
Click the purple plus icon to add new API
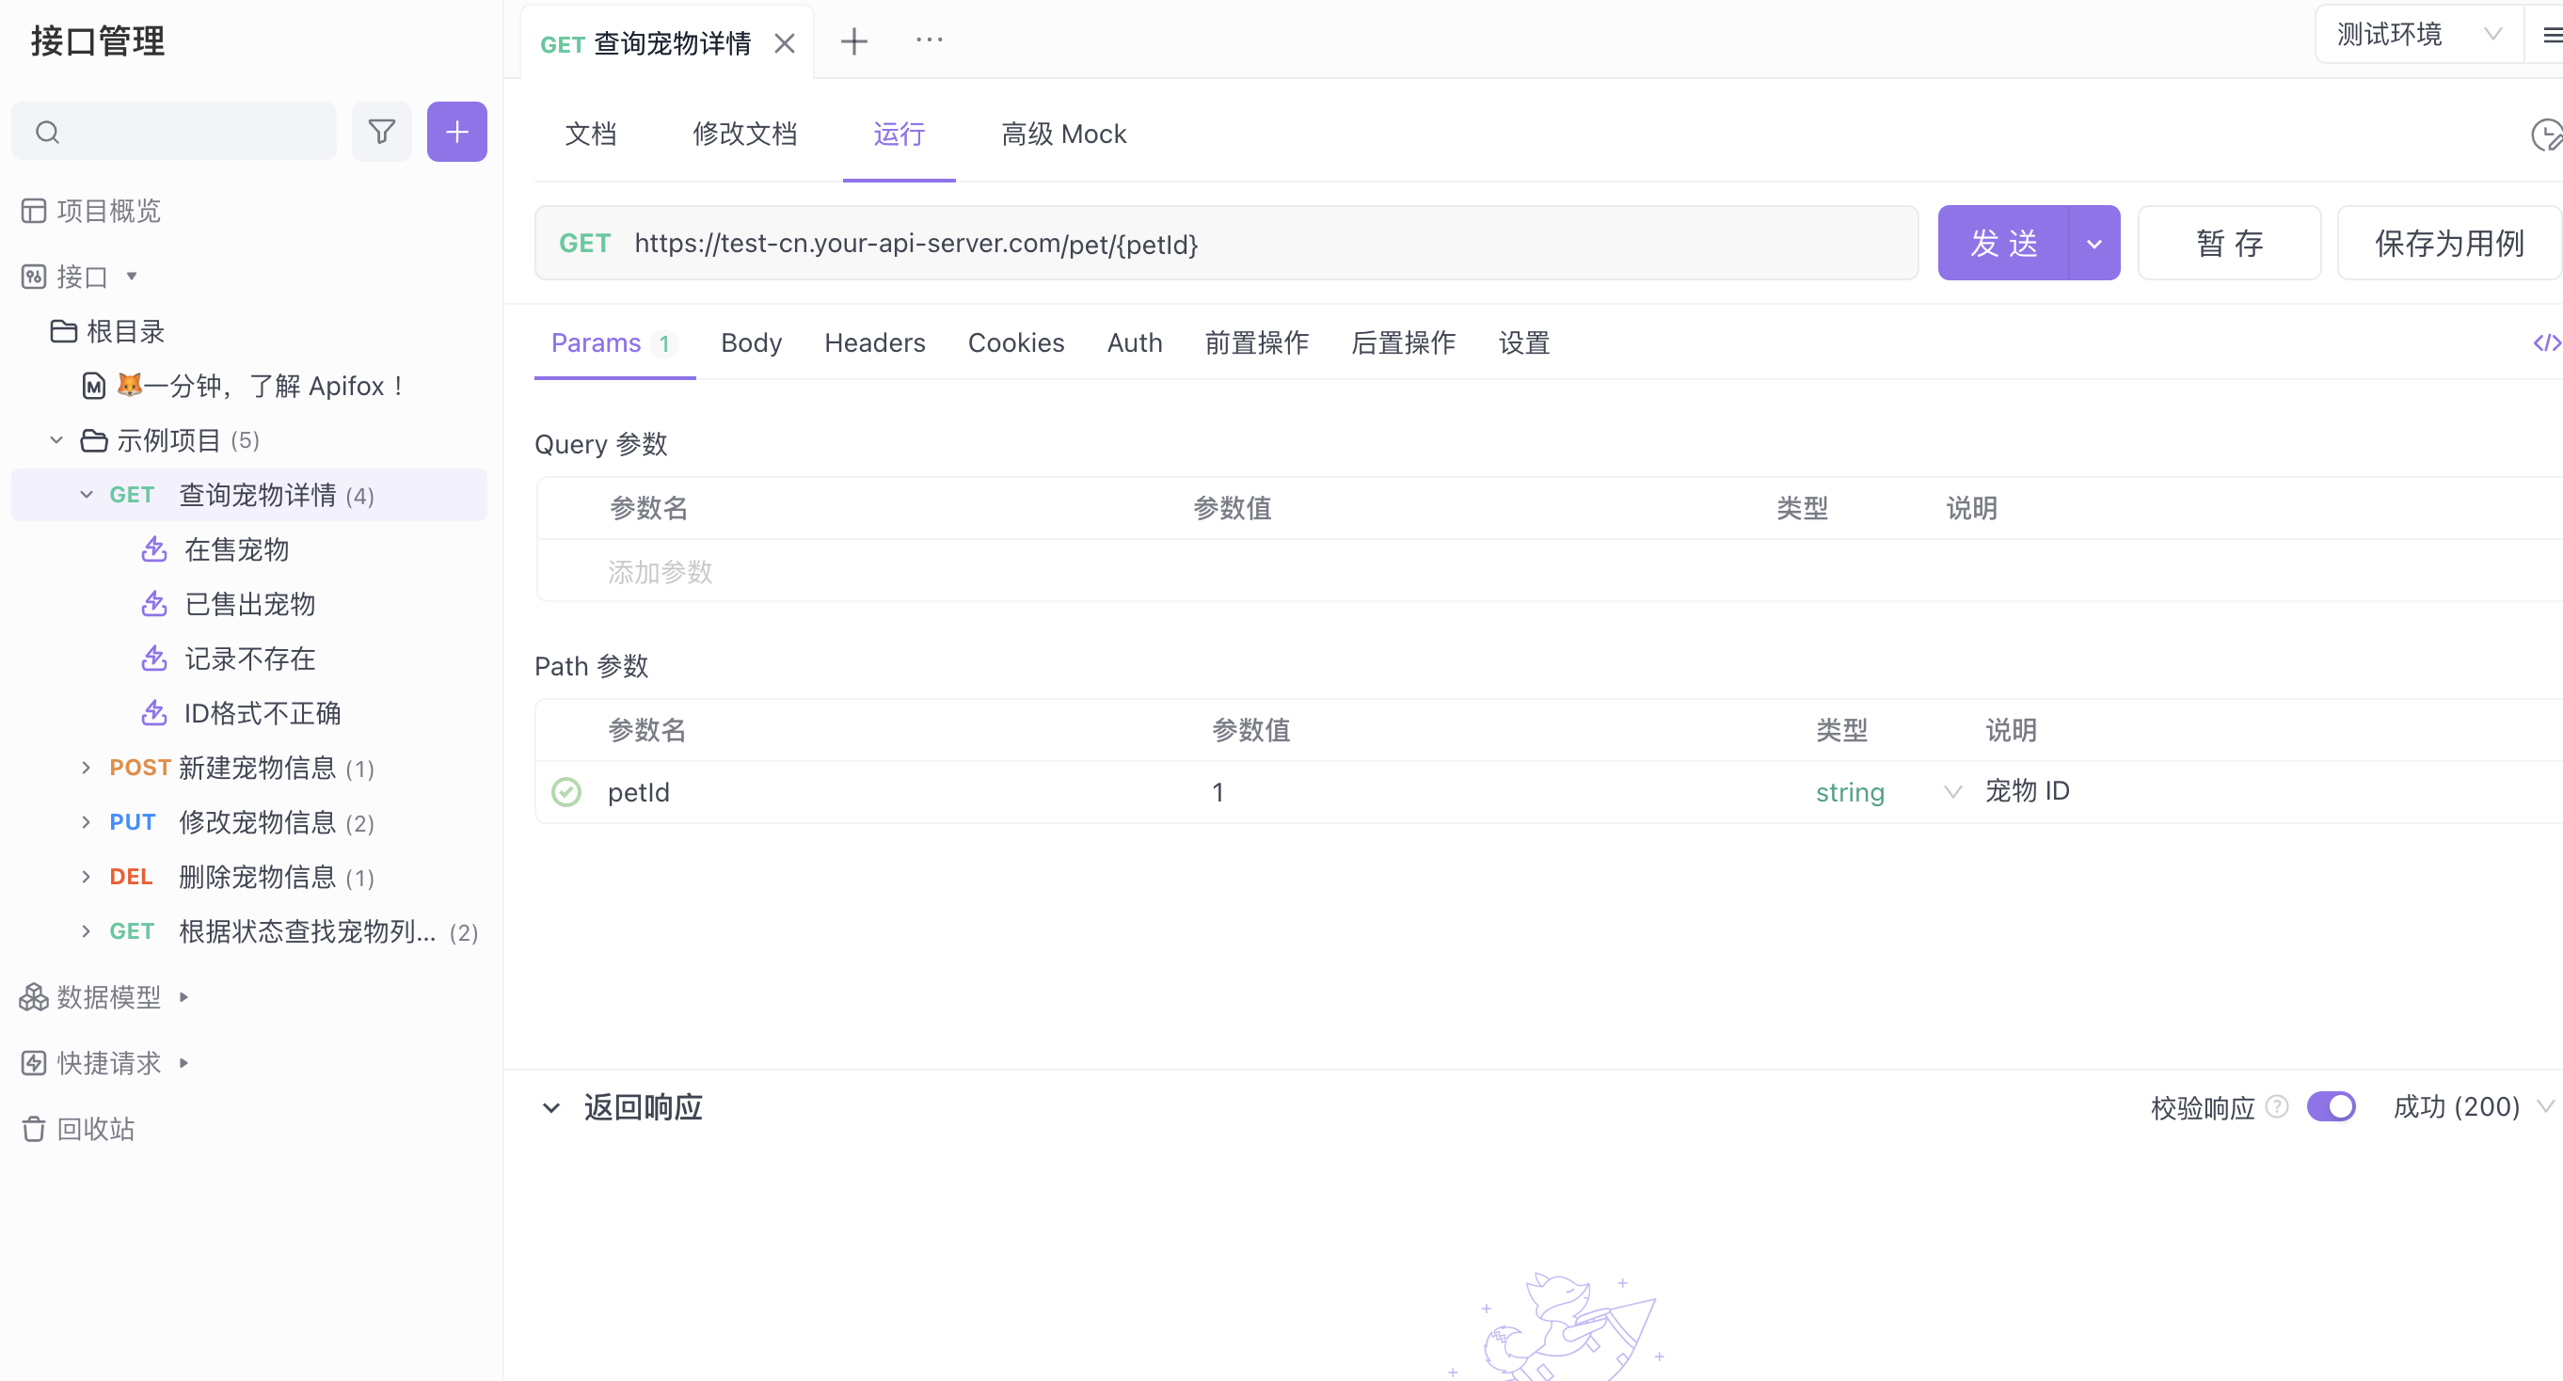[455, 131]
